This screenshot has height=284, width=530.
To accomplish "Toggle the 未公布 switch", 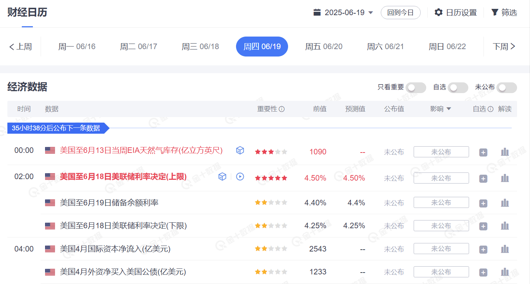I will point(507,88).
